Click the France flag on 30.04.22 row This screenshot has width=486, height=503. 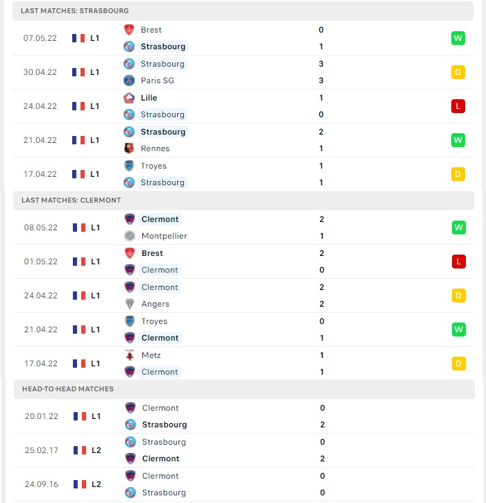(78, 72)
